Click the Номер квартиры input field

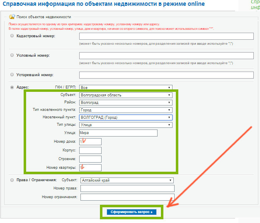pos(90,168)
